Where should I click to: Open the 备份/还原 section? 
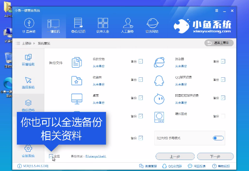78,26
